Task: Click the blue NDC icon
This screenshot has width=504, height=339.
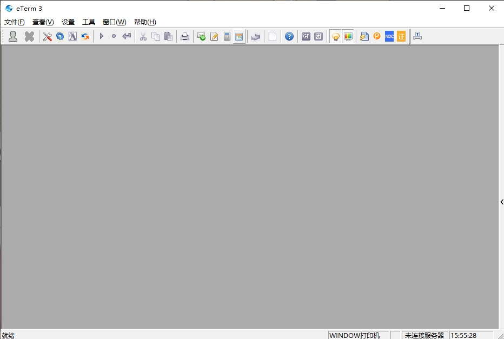Action: [389, 36]
